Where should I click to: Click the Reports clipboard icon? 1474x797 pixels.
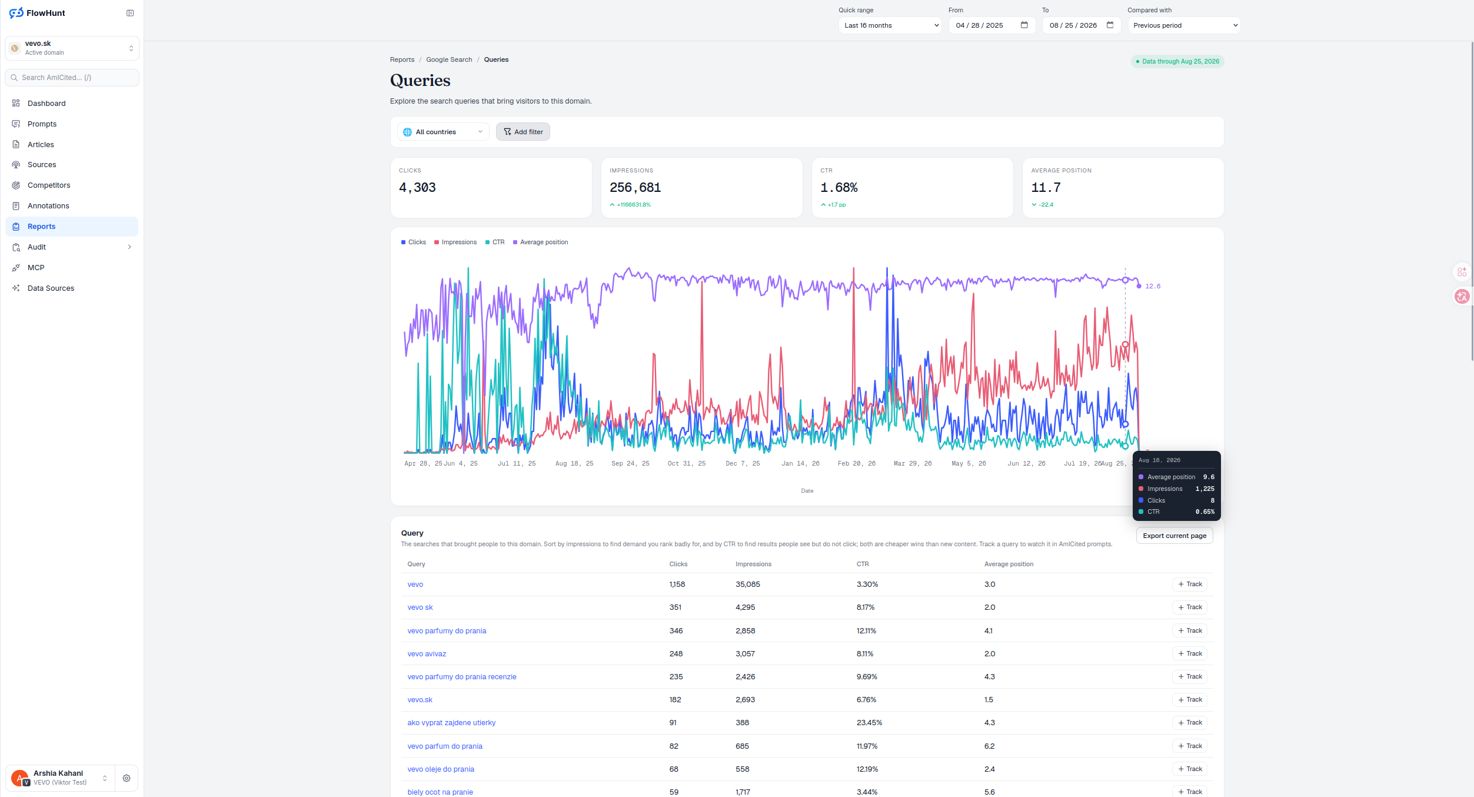click(16, 227)
